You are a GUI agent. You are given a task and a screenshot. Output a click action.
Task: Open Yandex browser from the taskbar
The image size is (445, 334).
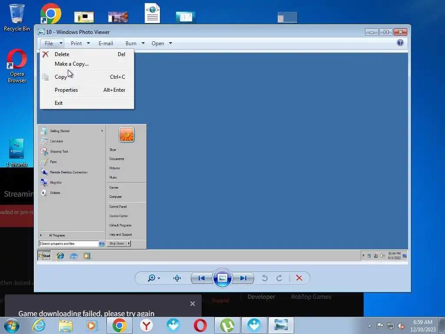coord(146,325)
